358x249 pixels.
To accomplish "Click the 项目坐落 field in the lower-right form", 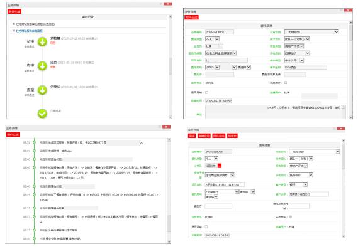I will click(225, 184).
